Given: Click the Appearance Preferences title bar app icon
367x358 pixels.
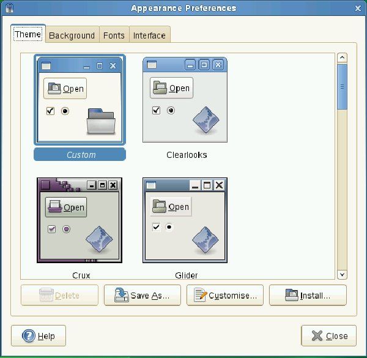Looking at the screenshot, I should coord(9,8).
